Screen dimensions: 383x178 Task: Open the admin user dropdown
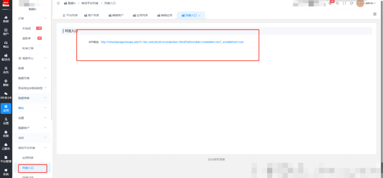coord(370,3)
